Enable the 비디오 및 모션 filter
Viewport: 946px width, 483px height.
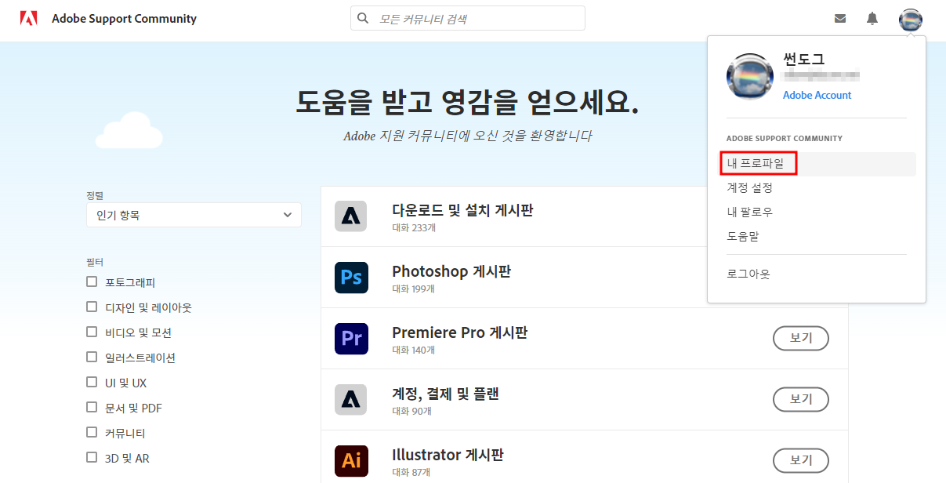click(x=92, y=332)
